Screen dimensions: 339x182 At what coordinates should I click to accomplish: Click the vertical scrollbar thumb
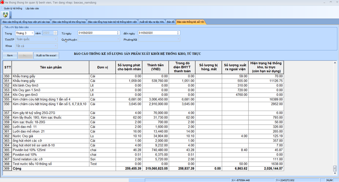pyautogui.click(x=335, y=168)
